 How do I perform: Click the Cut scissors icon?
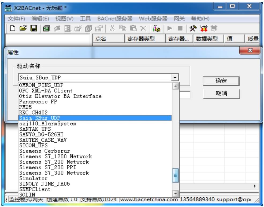(x=112, y=28)
